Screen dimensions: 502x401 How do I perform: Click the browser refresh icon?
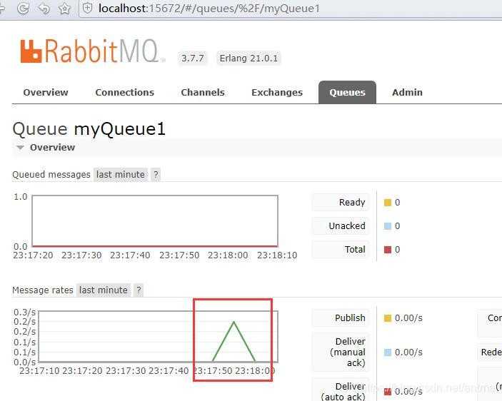tap(22, 9)
